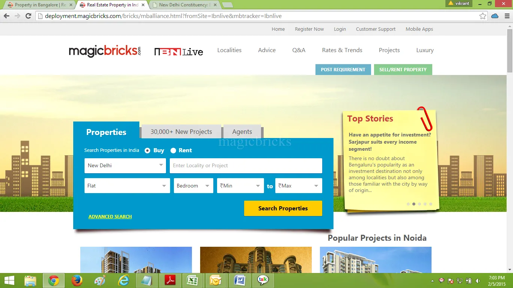Go to the third Top Stories slide dot
The image size is (513, 288).
pyautogui.click(x=419, y=204)
